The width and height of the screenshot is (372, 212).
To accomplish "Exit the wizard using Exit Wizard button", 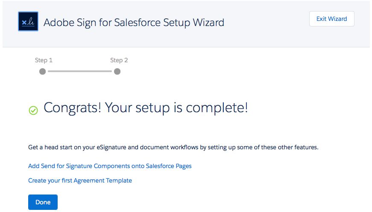I will 332,19.
